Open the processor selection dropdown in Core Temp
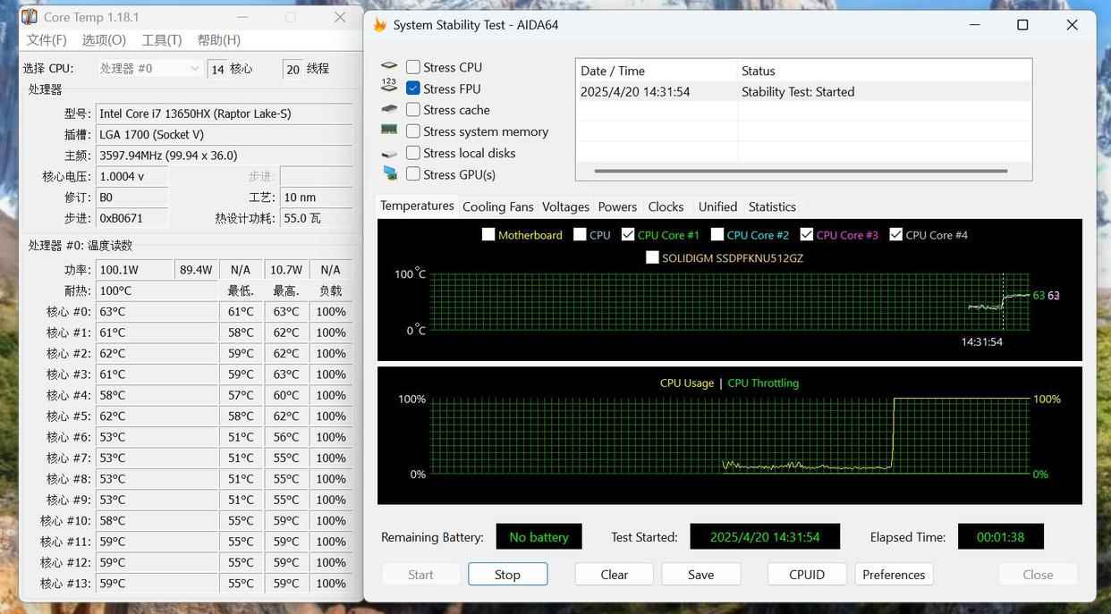 pos(149,69)
